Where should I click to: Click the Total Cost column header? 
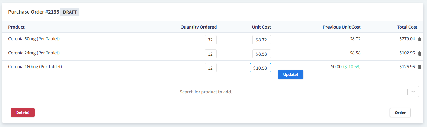407,27
